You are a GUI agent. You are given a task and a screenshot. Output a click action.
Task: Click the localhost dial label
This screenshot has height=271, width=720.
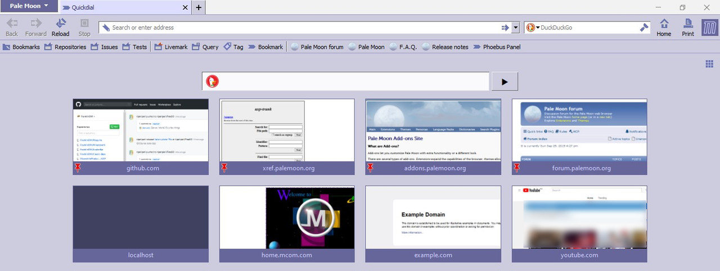[x=141, y=255]
